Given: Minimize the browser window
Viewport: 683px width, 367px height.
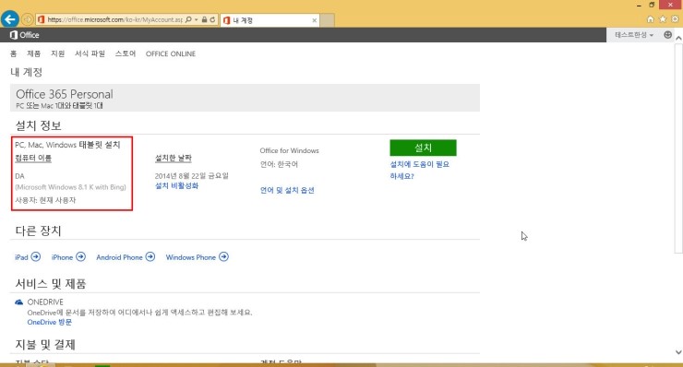Looking at the screenshot, I should 639,6.
